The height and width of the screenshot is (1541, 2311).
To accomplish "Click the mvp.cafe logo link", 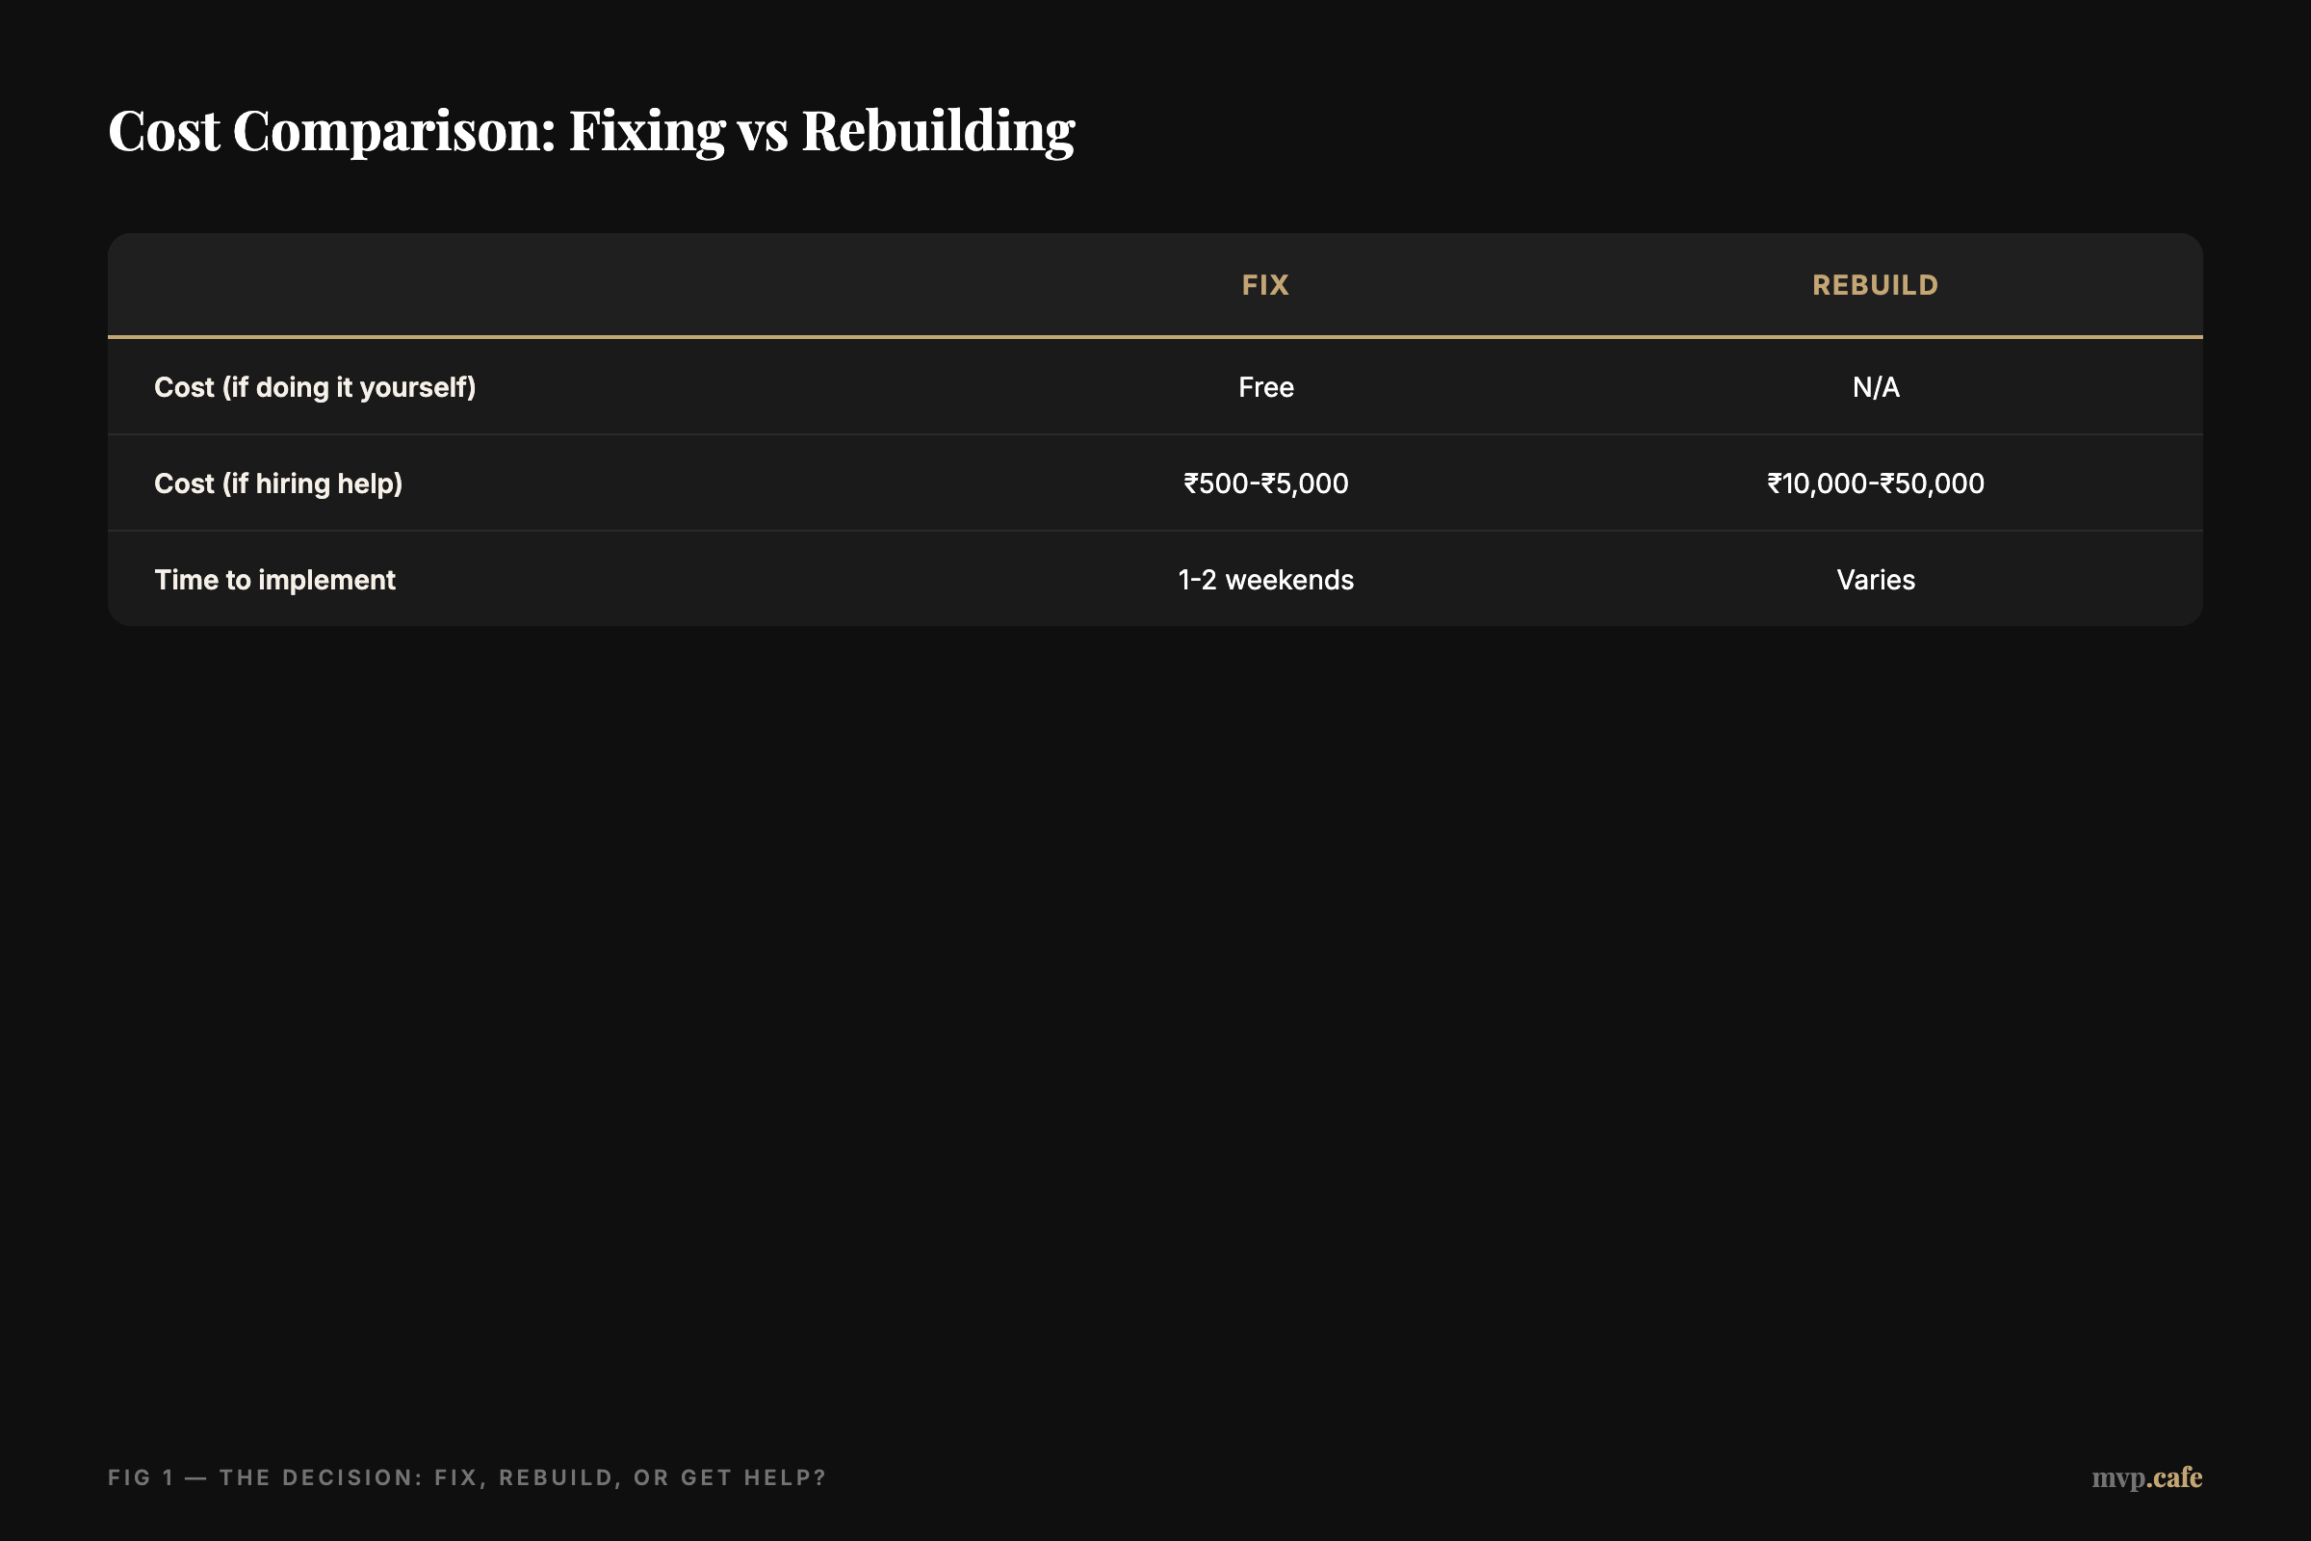I will tap(2146, 1477).
